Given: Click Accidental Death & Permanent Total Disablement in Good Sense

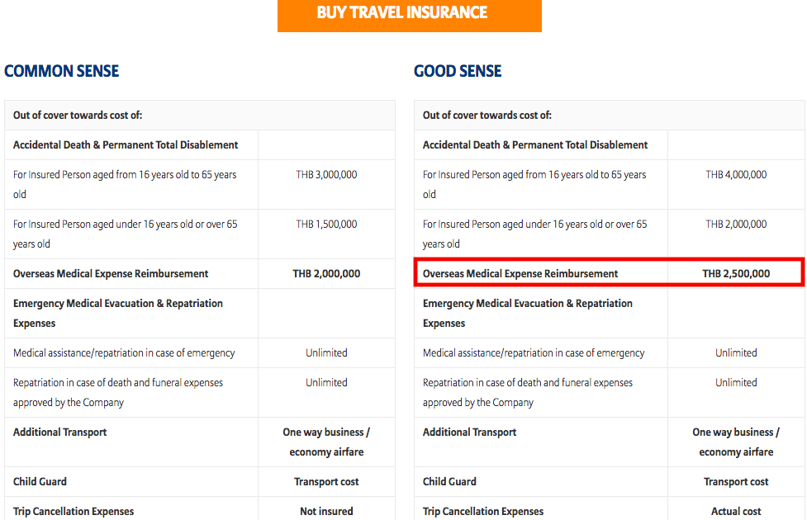Looking at the screenshot, I should [535, 145].
